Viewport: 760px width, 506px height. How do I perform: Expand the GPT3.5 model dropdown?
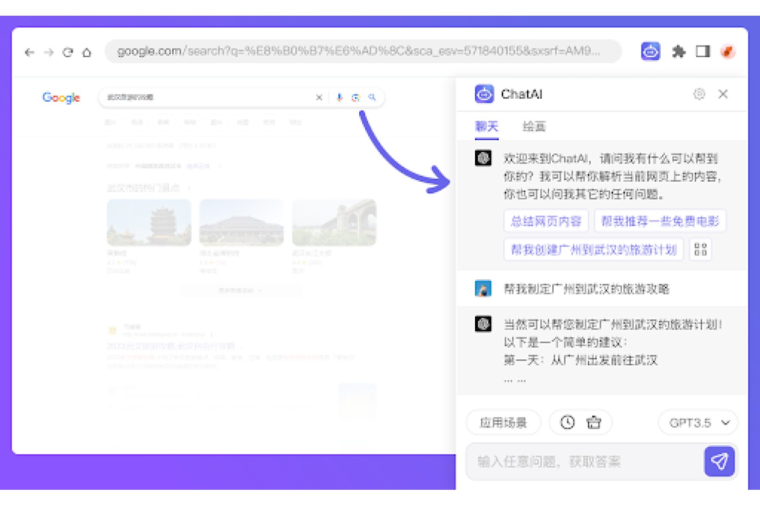coord(698,423)
